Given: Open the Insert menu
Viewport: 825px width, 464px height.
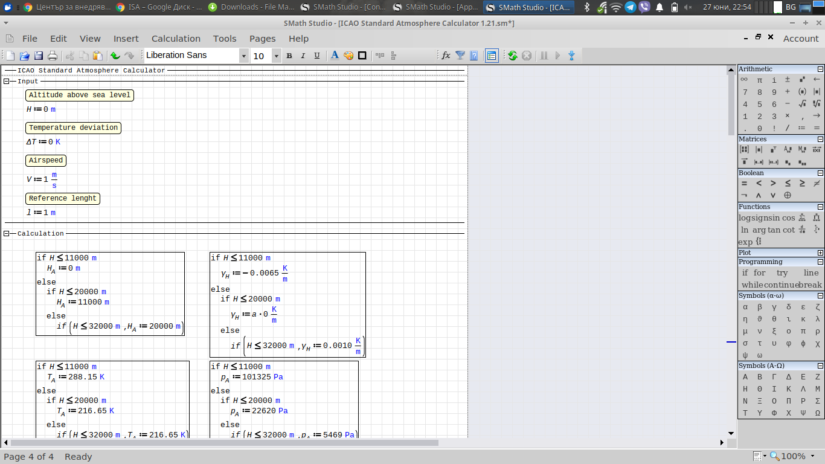Looking at the screenshot, I should pyautogui.click(x=126, y=39).
